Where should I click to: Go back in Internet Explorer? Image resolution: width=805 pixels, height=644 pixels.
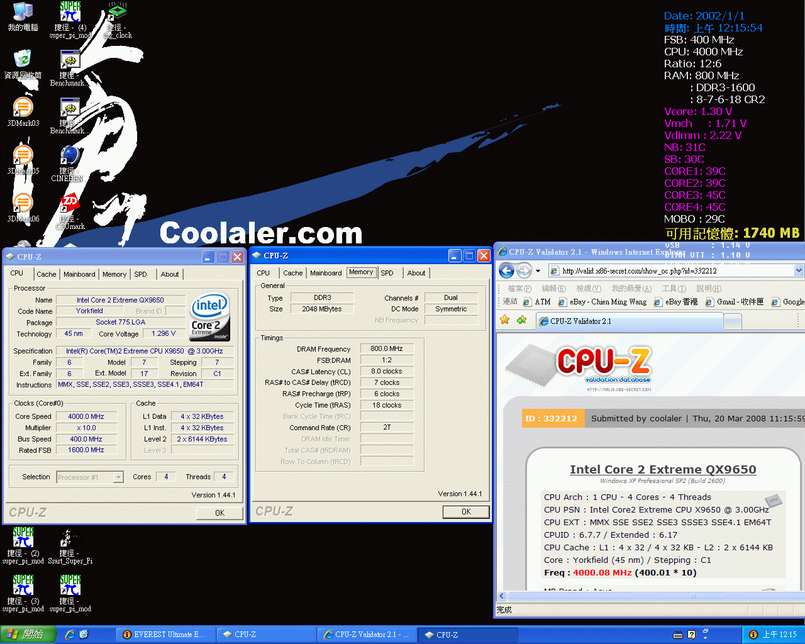(x=507, y=270)
